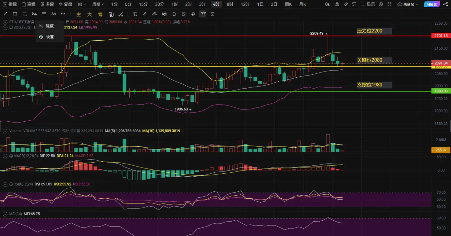This screenshot has height=236, width=451.
Task: Delete drawings with the trash icon
Action: pos(212,14)
